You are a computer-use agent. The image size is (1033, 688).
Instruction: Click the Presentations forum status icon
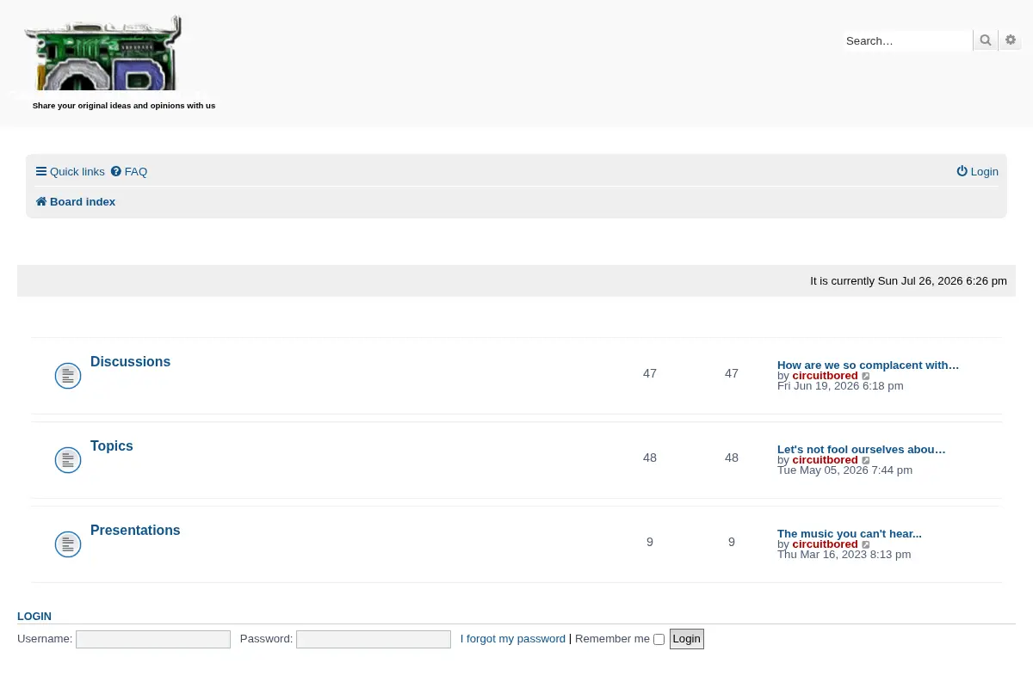coord(68,544)
